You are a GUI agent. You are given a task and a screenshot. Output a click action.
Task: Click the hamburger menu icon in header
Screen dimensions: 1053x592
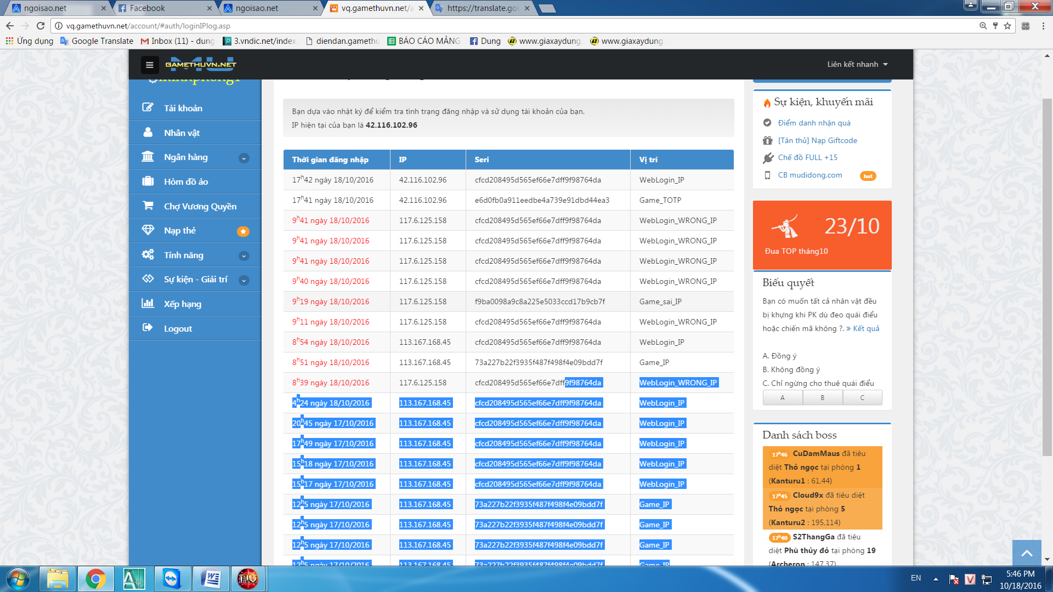click(149, 65)
